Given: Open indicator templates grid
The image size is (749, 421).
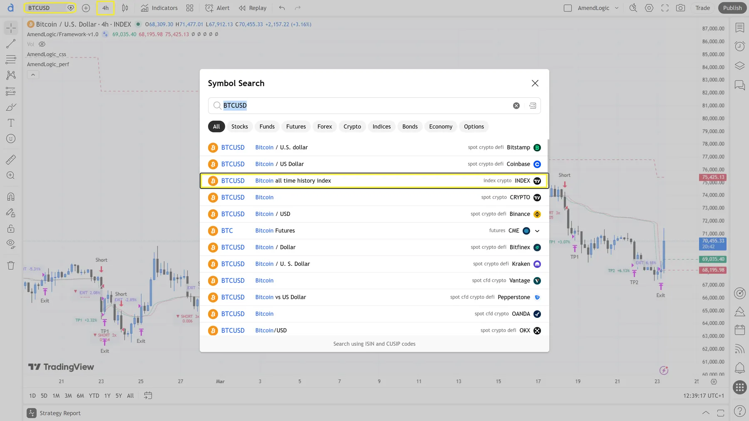Looking at the screenshot, I should coord(190,8).
